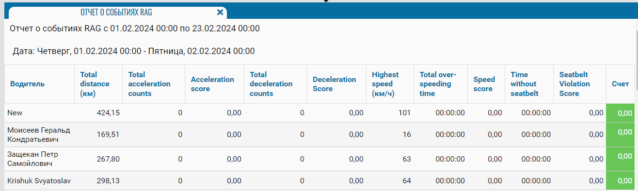Screen dimensions: 638x191
Task: Click green score cell for New
Action: point(620,113)
